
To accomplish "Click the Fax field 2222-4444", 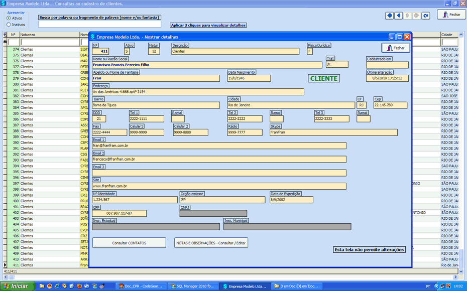I will pyautogui.click(x=109, y=132).
